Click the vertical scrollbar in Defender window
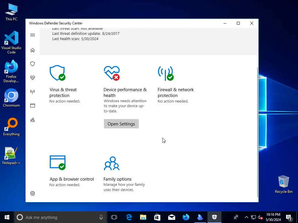 point(258,132)
